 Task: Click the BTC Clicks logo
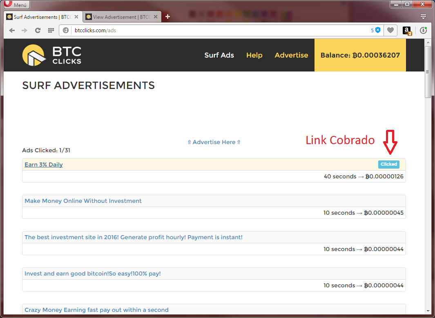(x=52, y=55)
